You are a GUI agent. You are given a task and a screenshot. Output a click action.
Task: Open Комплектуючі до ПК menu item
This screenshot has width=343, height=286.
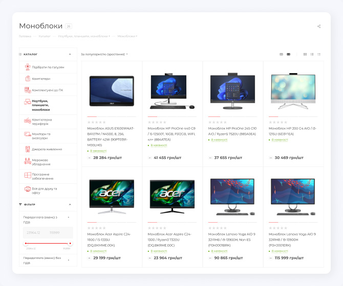pos(48,90)
